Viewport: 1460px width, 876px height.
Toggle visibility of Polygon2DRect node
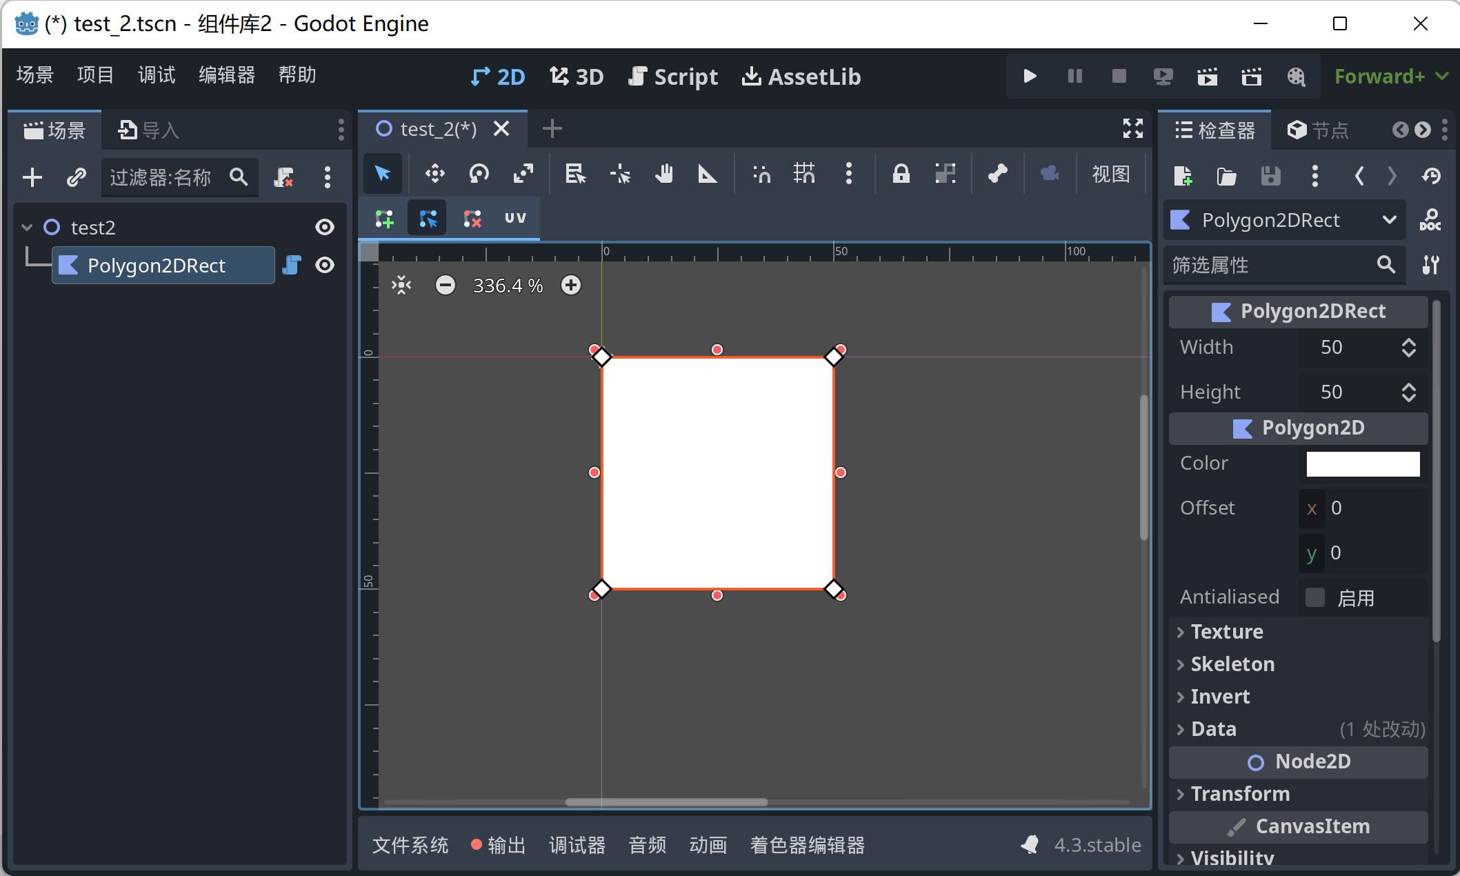325,265
